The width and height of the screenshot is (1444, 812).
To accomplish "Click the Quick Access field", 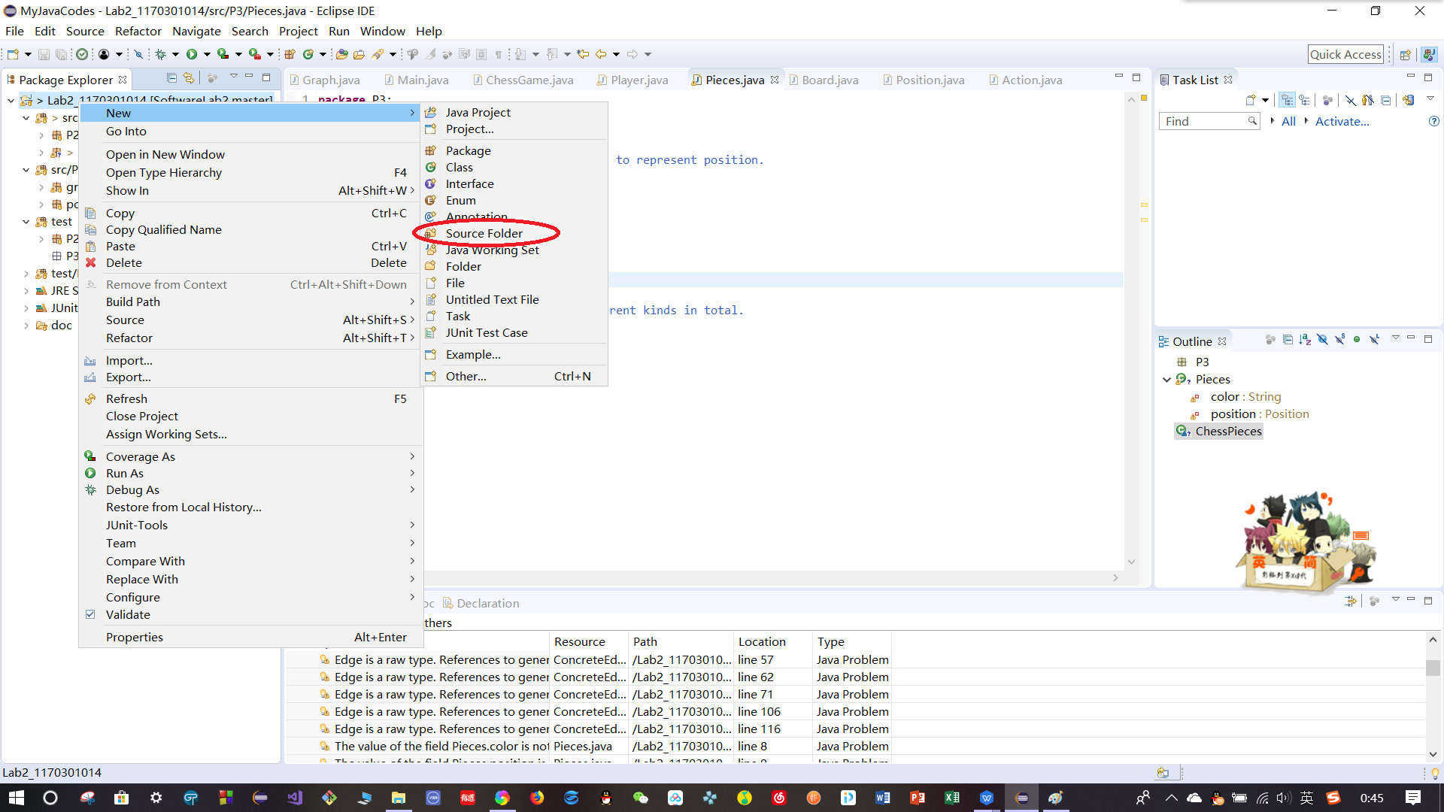I will (x=1345, y=54).
